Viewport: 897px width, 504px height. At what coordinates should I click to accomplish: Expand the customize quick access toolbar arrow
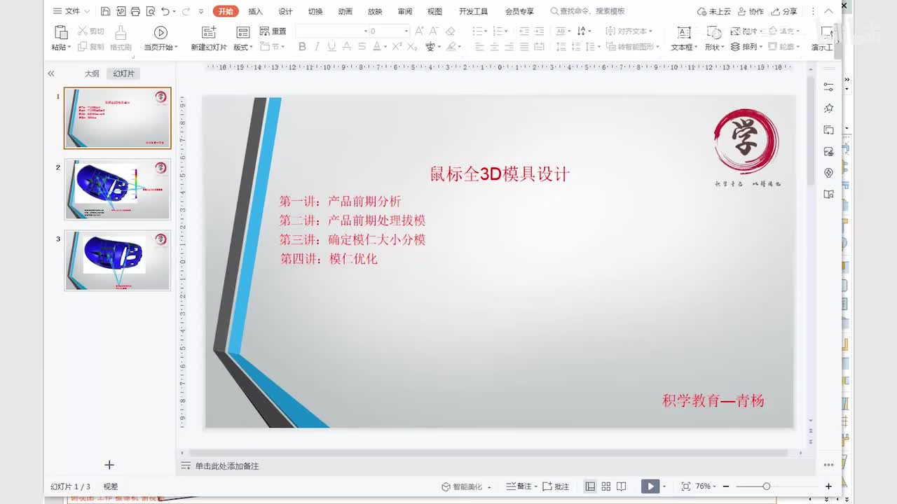(x=201, y=11)
